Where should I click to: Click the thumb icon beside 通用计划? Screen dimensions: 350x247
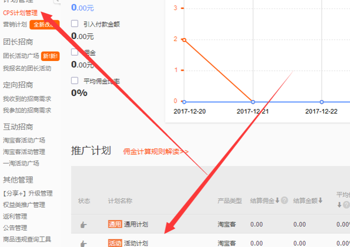pos(84,224)
